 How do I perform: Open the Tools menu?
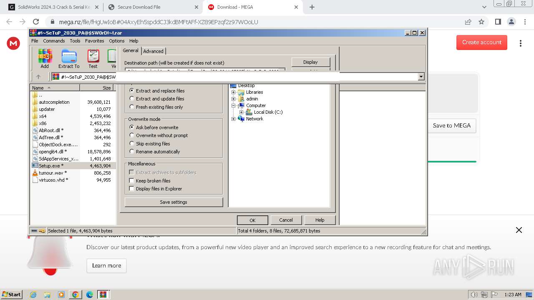(75, 41)
